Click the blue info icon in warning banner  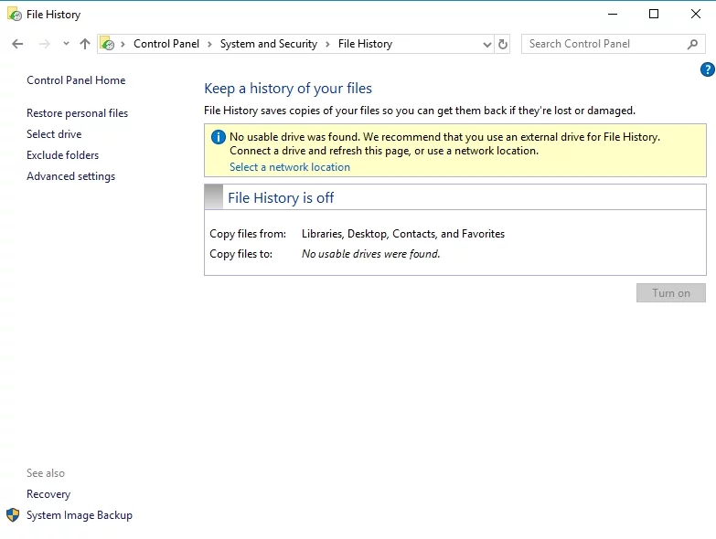[x=218, y=137]
